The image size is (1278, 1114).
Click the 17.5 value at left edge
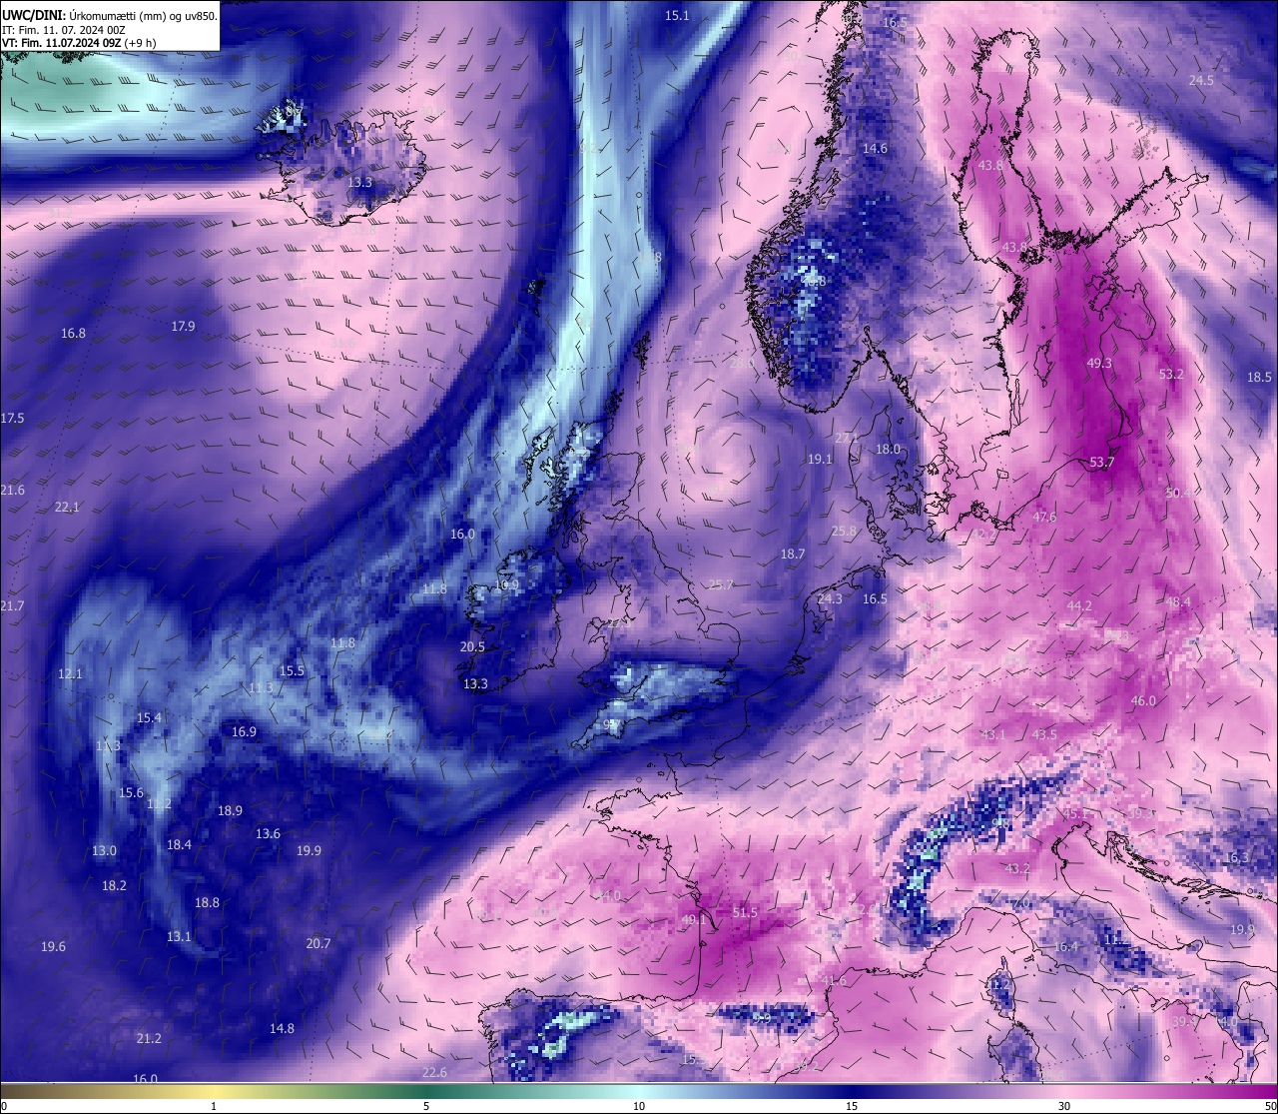pyautogui.click(x=12, y=418)
